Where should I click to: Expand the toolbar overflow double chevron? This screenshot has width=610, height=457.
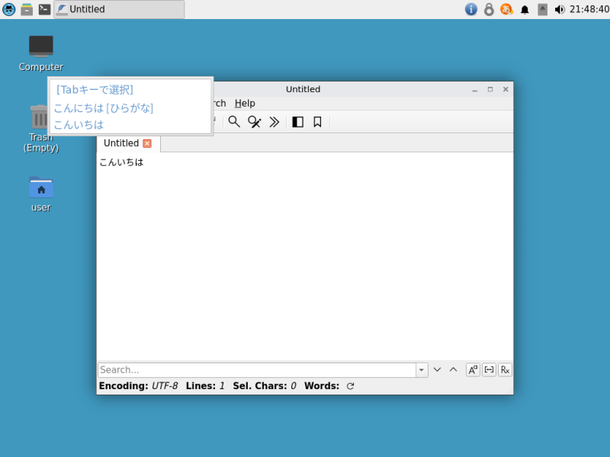[274, 121]
